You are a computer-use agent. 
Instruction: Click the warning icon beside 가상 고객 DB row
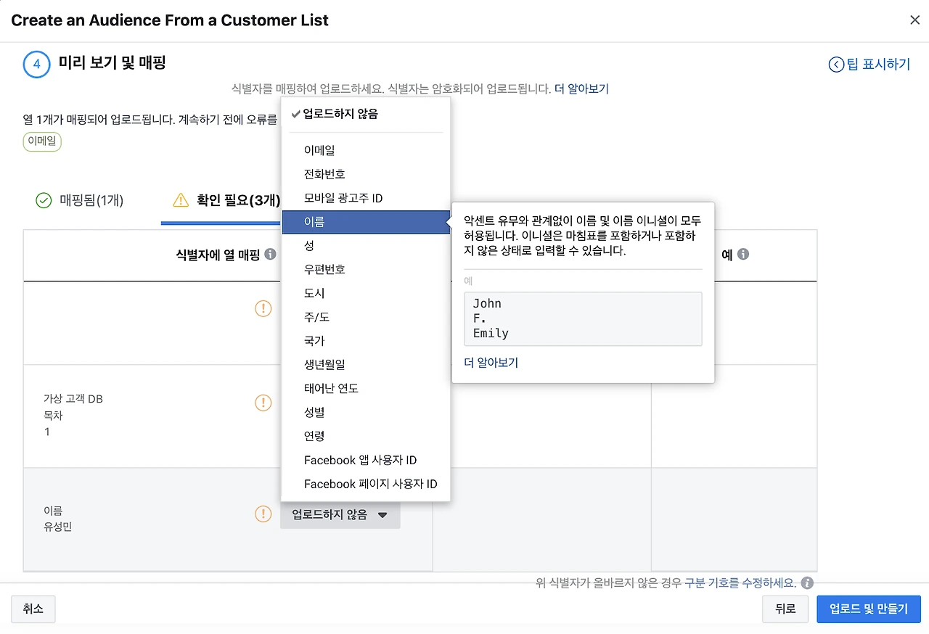[263, 403]
